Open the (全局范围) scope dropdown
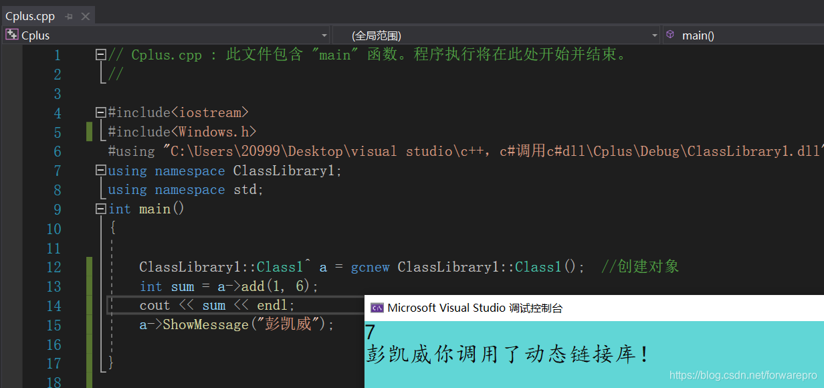824x388 pixels. pos(655,35)
